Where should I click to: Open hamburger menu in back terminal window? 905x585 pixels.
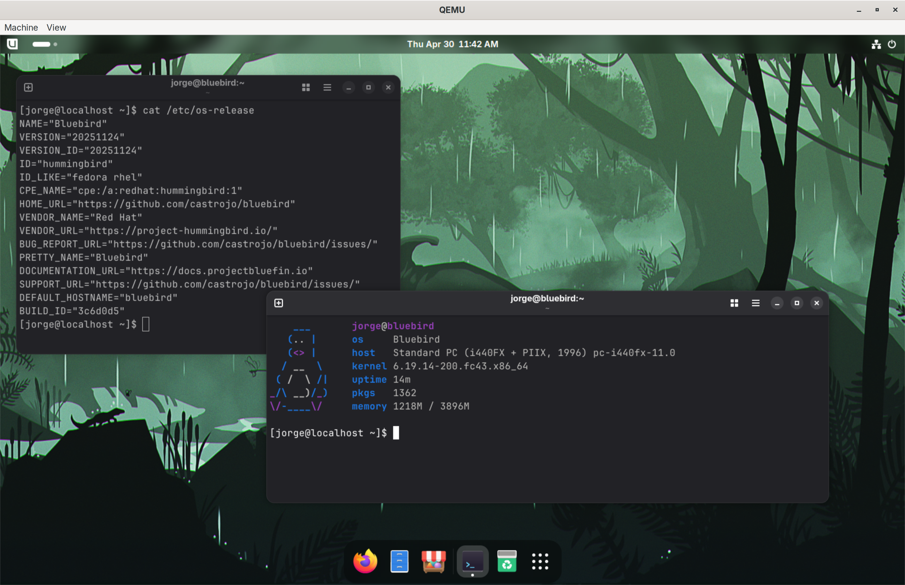tap(327, 87)
